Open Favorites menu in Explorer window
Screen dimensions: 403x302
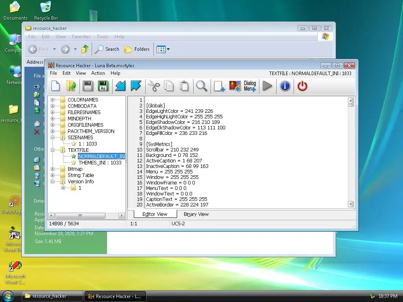click(x=81, y=37)
